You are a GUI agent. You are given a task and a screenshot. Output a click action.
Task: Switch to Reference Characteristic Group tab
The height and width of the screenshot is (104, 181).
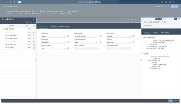[x=60, y=26]
